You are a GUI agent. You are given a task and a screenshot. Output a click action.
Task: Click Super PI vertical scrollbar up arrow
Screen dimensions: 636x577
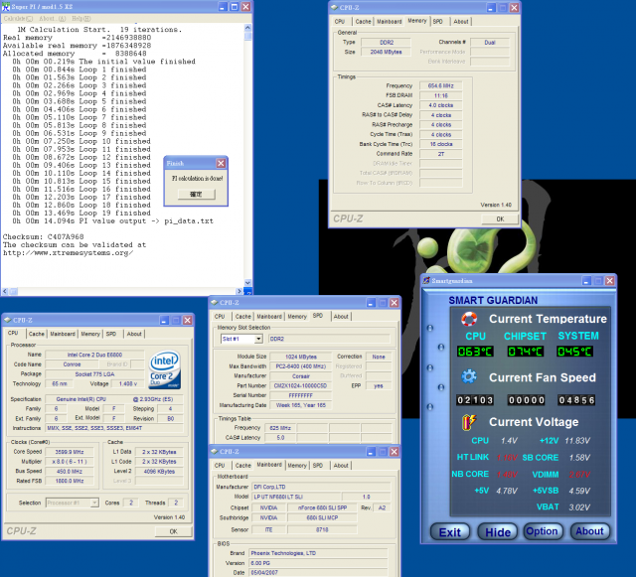tap(247, 28)
